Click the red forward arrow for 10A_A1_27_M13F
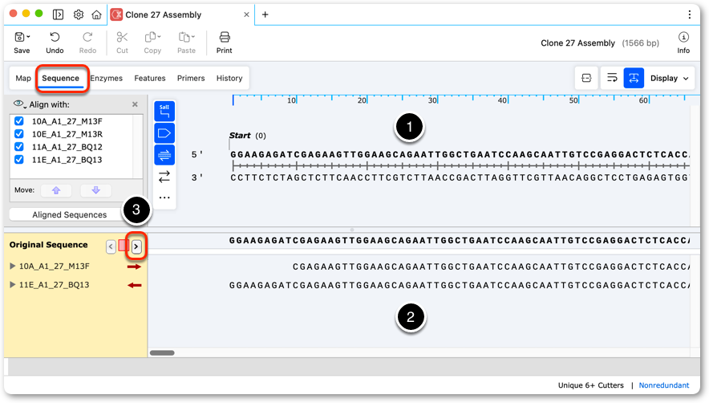 tap(134, 267)
